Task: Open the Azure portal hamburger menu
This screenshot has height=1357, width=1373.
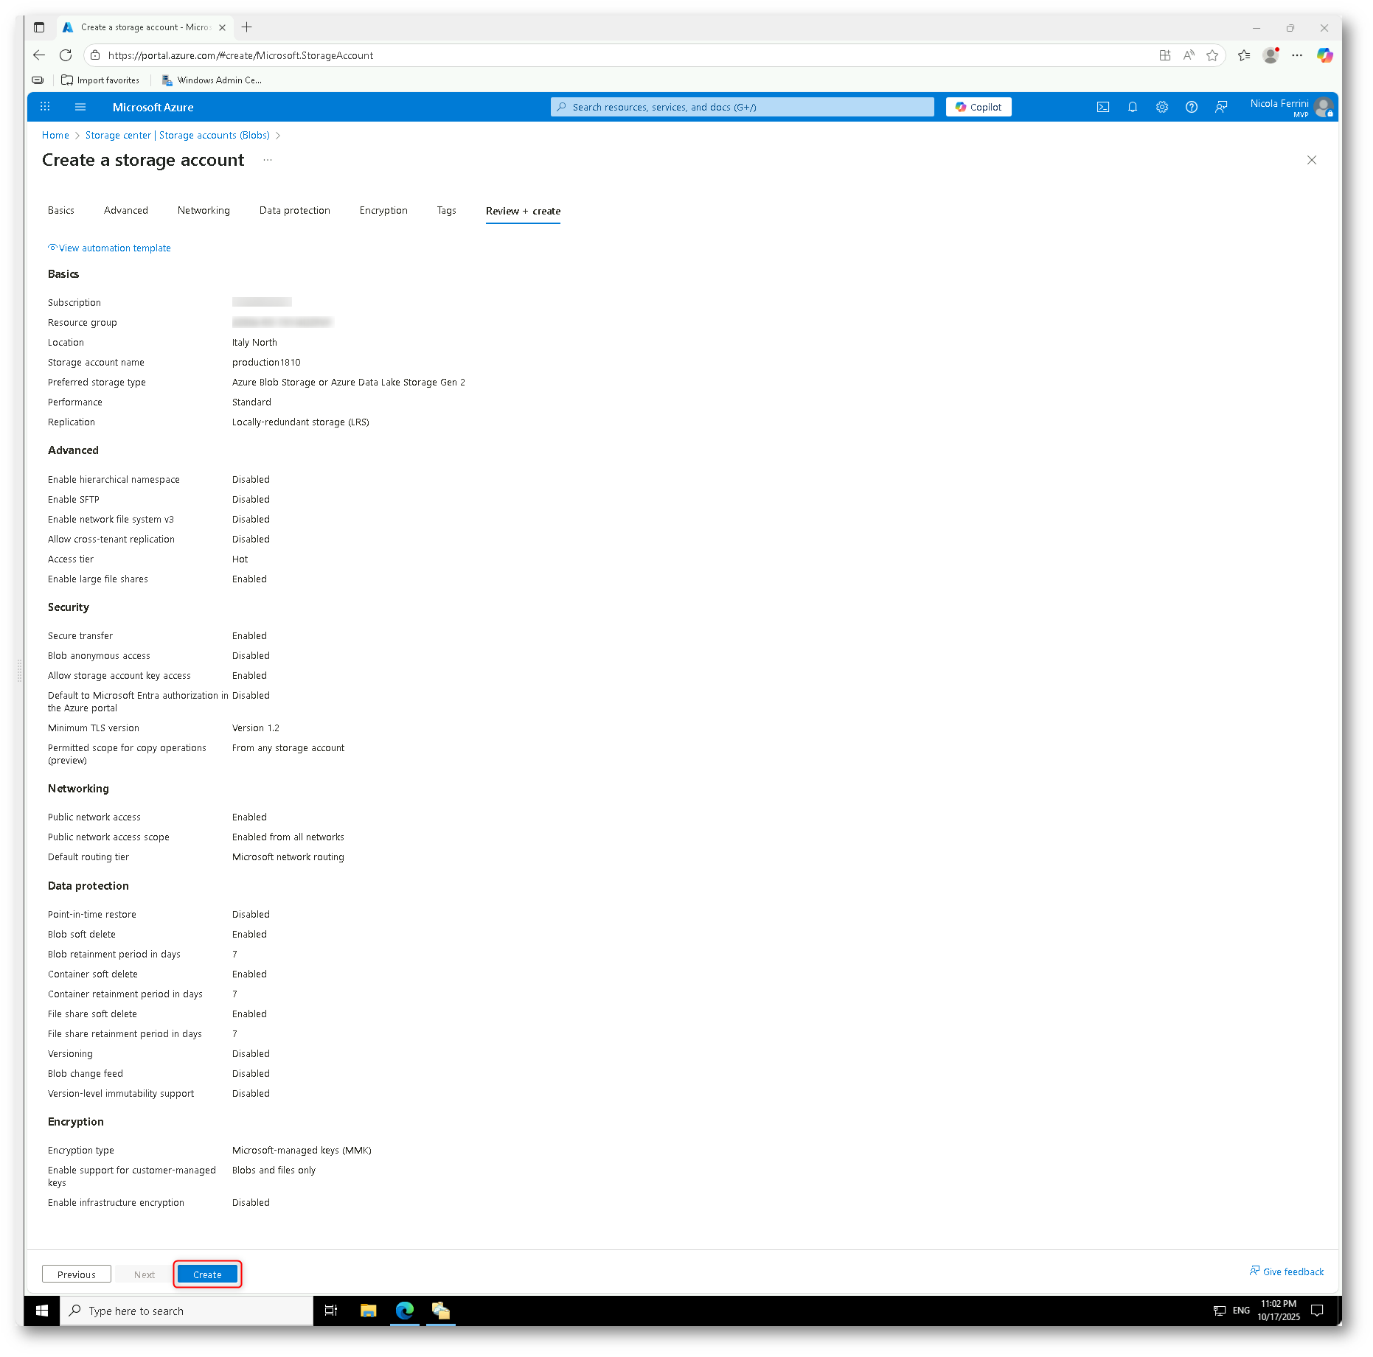Action: click(x=80, y=107)
